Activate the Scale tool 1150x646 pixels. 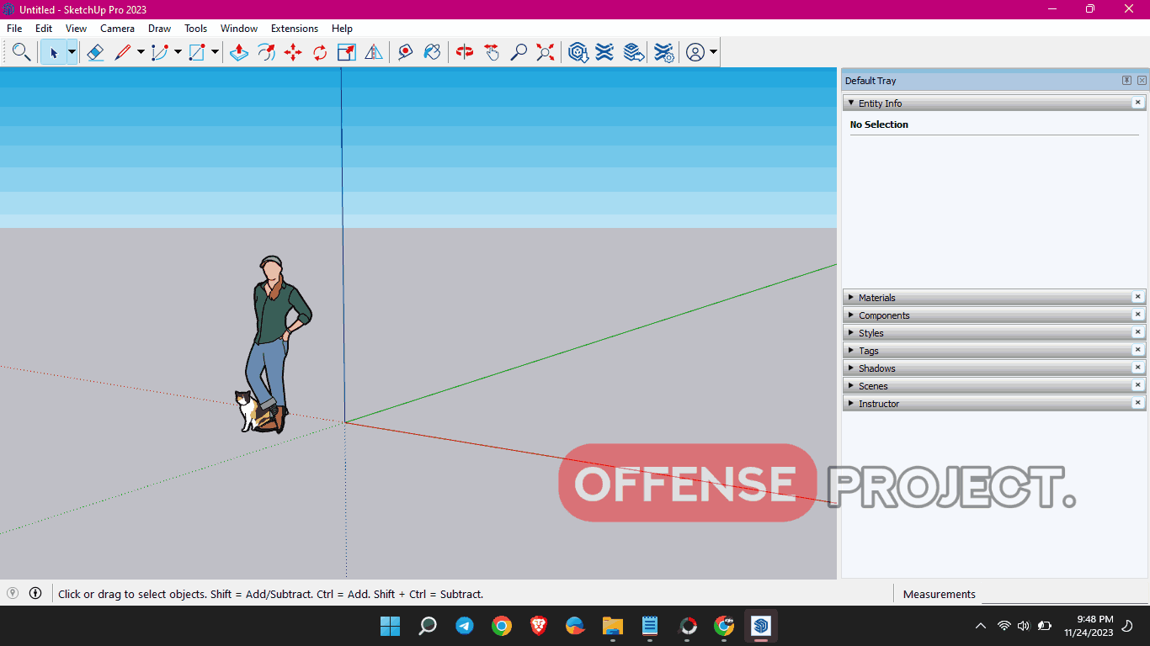[347, 52]
